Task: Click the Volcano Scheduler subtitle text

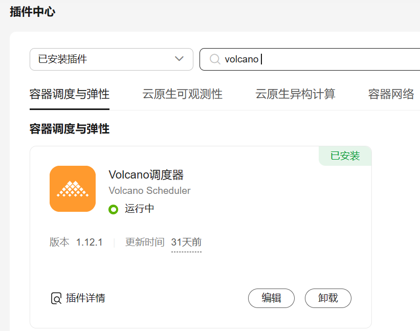Action: (x=149, y=191)
